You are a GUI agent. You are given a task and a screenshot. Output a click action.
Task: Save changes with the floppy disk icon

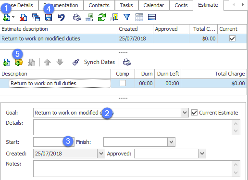coord(49,17)
